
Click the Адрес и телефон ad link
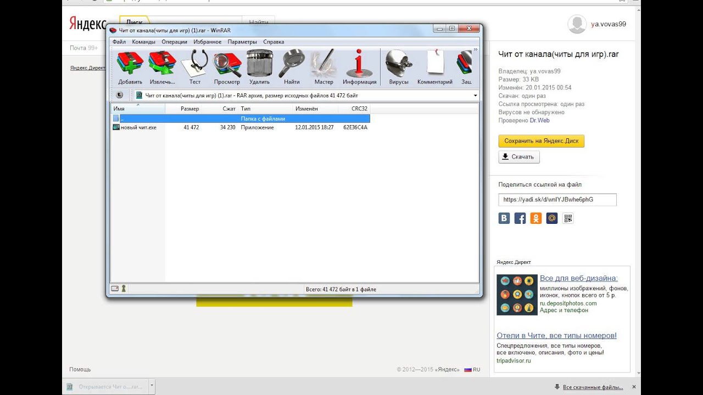(x=564, y=311)
